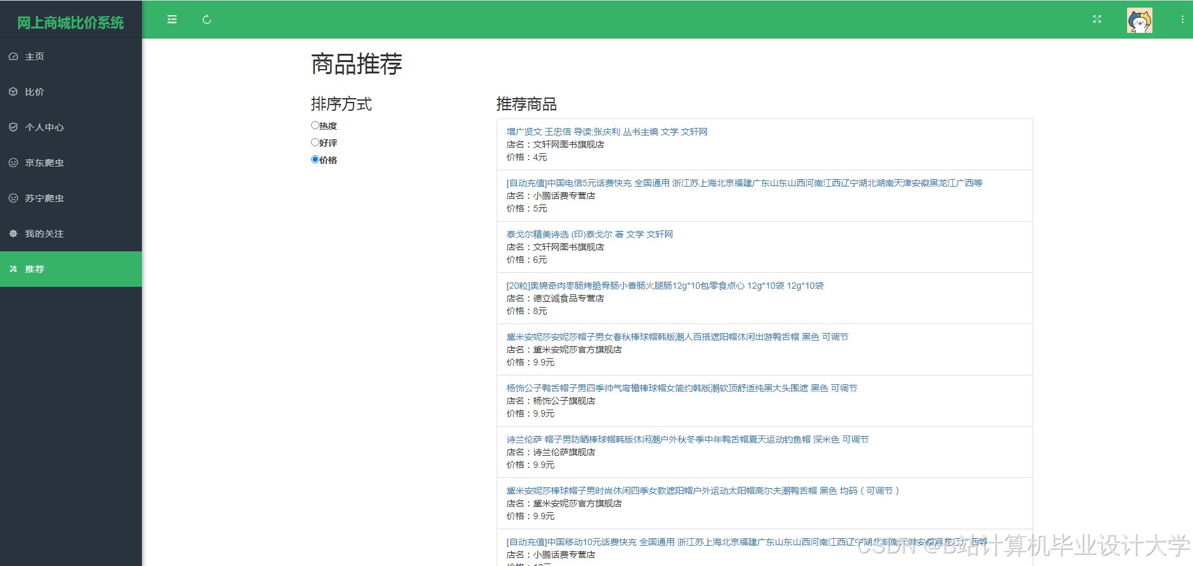Open the vertical three-dot more menu
The image size is (1193, 566).
[x=1182, y=20]
